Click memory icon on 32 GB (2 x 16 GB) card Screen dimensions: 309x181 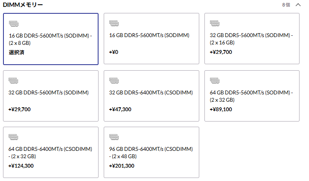[x=215, y=24]
